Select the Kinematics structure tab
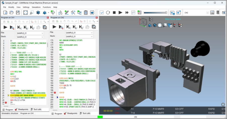Image resolution: width=227 pixels, height=119 pixels. click(10, 113)
